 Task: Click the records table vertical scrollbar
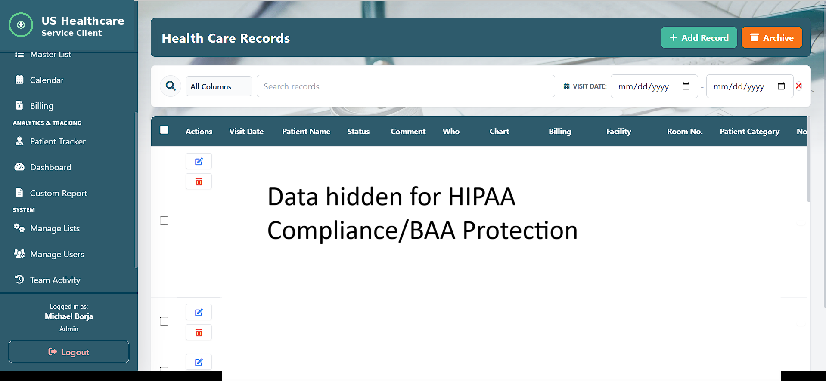tap(809, 159)
